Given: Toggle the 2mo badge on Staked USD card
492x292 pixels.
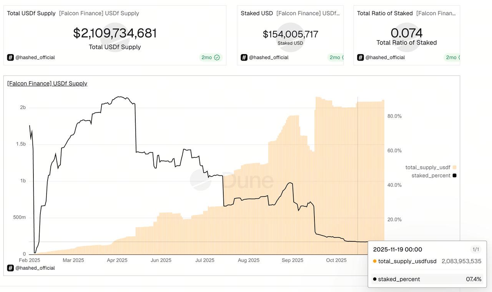Looking at the screenshot, I should pos(336,57).
